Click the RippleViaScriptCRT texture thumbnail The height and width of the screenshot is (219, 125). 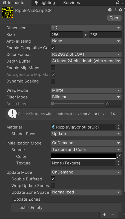7,13
